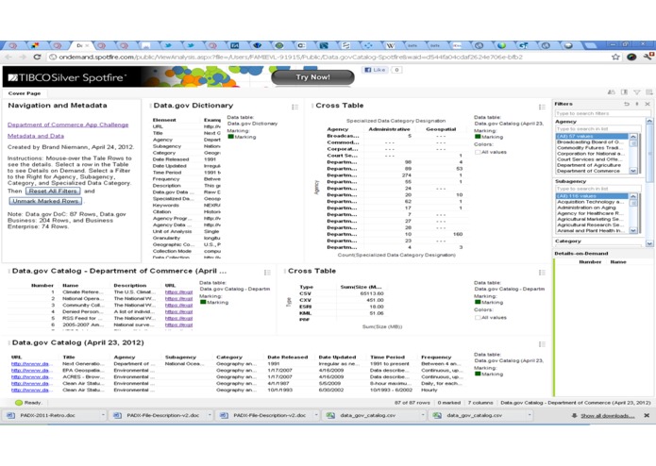The height and width of the screenshot is (466, 656).
Task: Select the Keywords row in Data.gov Dictionary
Action: [187, 206]
